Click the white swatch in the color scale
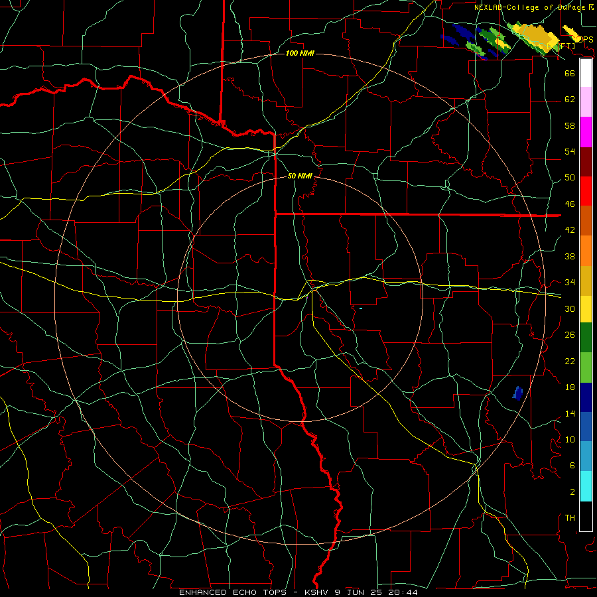The height and width of the screenshot is (597, 597). (x=586, y=73)
